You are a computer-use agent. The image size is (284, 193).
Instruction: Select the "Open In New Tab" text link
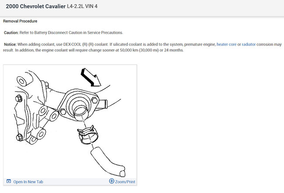coord(28,182)
